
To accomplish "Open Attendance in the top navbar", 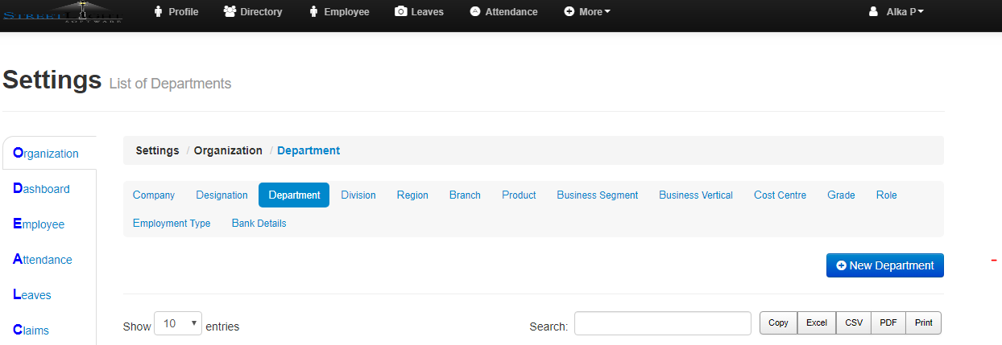I will coord(503,12).
